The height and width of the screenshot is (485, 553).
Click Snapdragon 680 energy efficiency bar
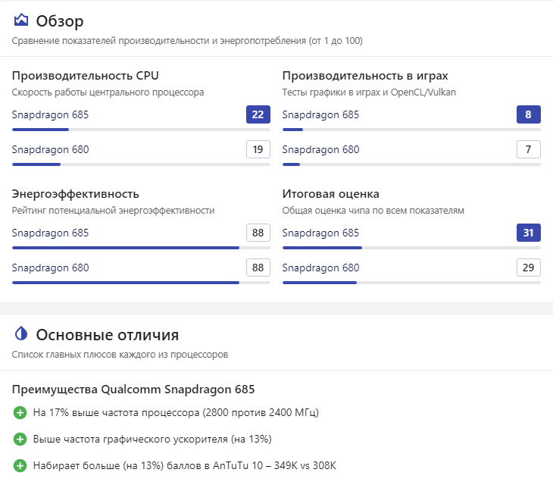(141, 283)
